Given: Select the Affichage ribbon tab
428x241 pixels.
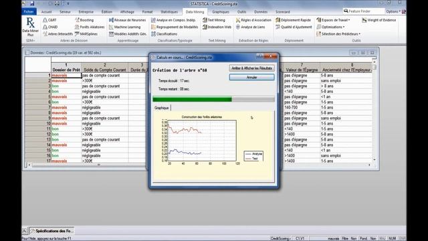Looking at the screenshot, I should (x=127, y=12).
